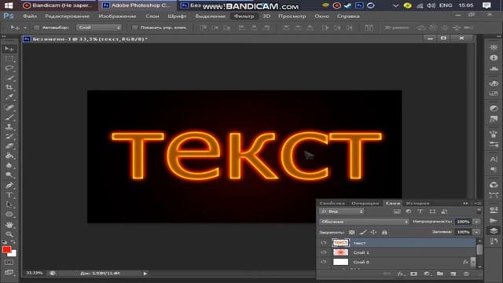The height and width of the screenshot is (283, 503).
Task: Select the Crop tool
Action: click(x=9, y=87)
